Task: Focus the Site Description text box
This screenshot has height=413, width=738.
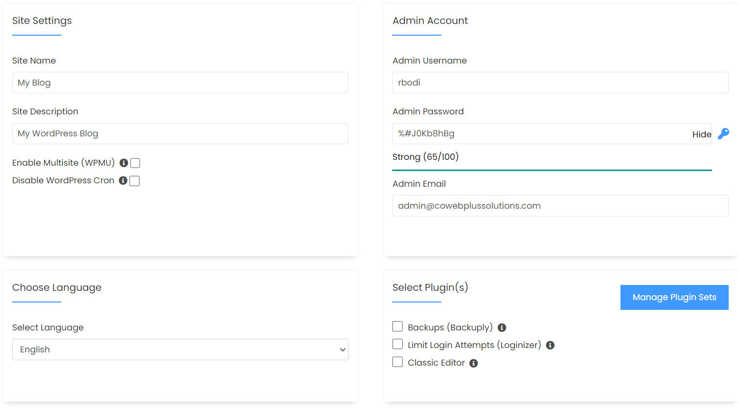Action: pyautogui.click(x=180, y=133)
